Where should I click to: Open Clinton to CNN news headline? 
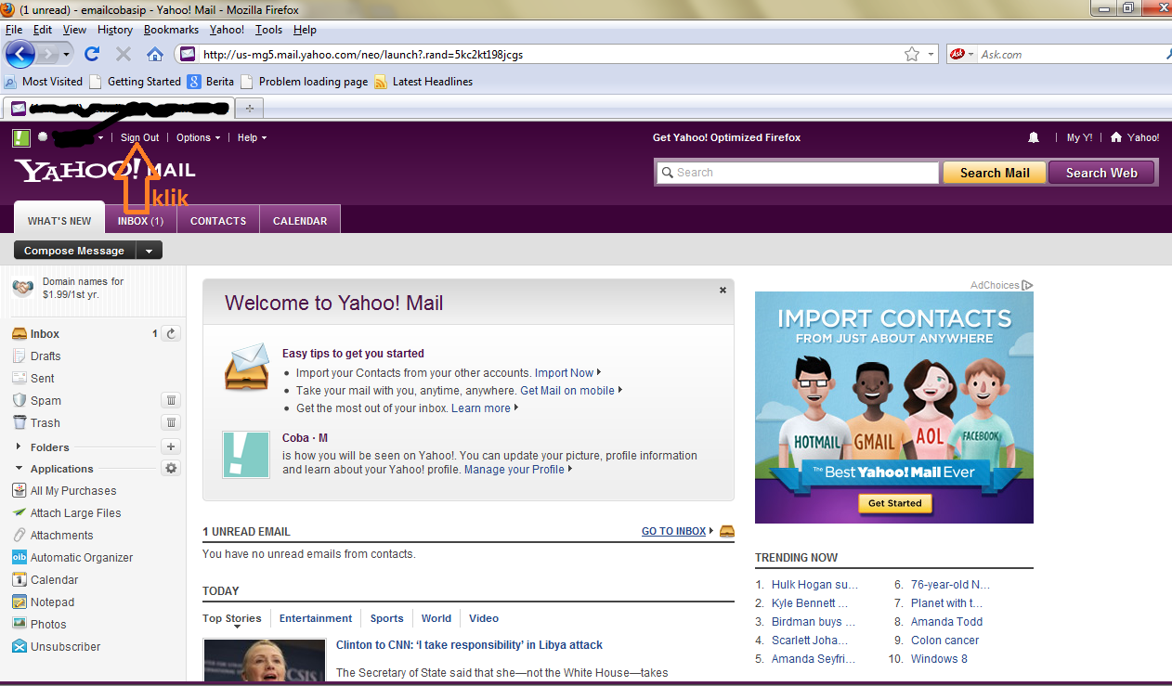(x=469, y=645)
